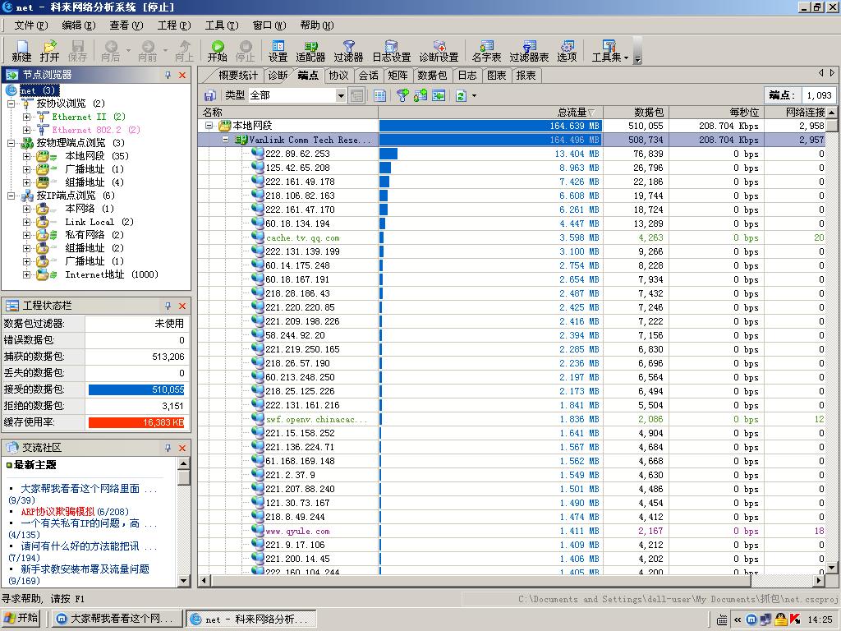Open the 工程 menu
The width and height of the screenshot is (841, 631).
pyautogui.click(x=173, y=25)
